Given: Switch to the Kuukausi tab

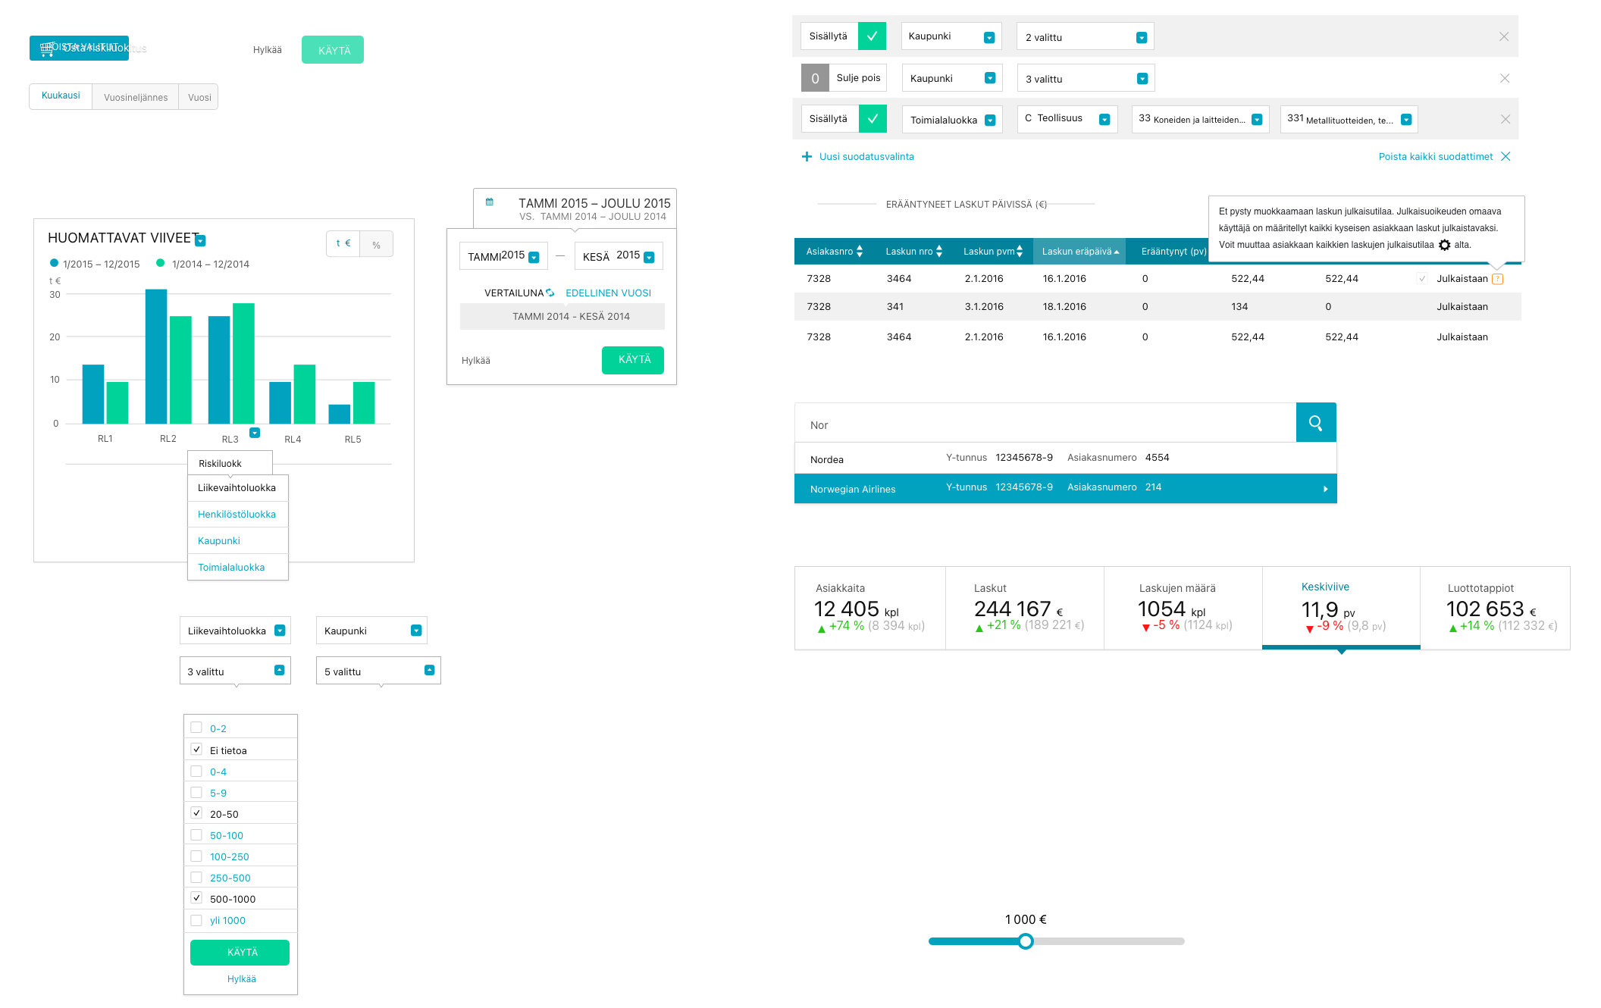Looking at the screenshot, I should [x=61, y=96].
